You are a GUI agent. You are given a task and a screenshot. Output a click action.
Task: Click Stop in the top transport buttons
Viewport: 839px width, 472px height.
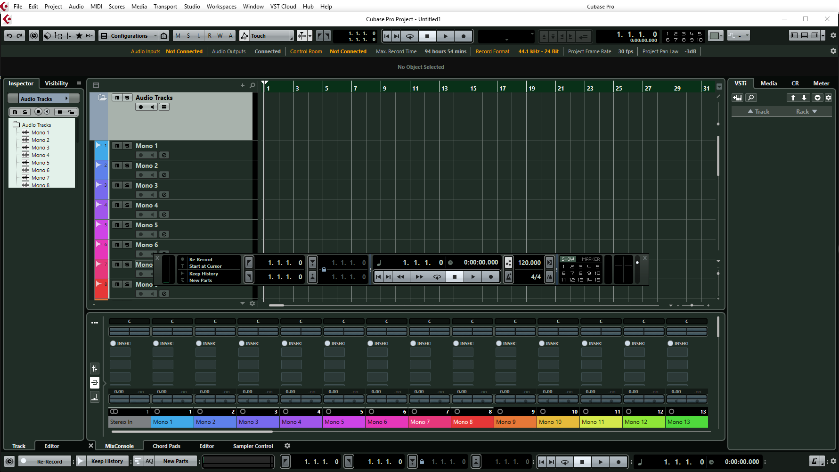[427, 36]
